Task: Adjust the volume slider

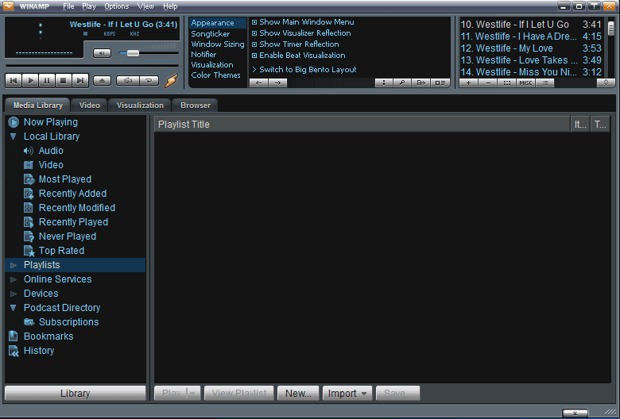Action: click(x=133, y=53)
